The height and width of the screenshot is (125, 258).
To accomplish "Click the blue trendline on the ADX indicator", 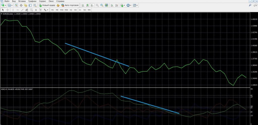I will pos(150,105).
